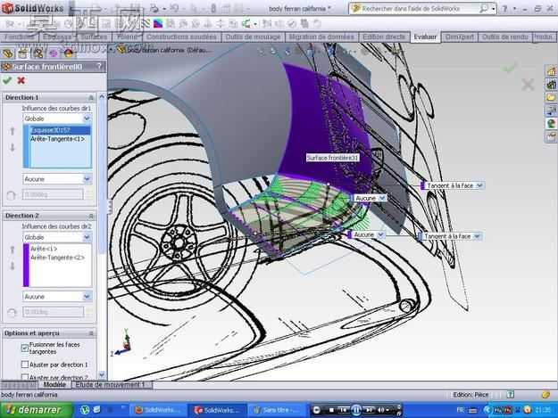Switch to Outils de moulage tab
Viewport: 558px width, 418px height.
[x=253, y=37]
